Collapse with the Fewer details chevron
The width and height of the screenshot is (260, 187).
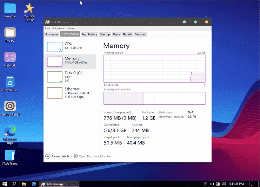(x=48, y=156)
